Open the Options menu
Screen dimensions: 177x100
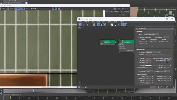pos(110,22)
